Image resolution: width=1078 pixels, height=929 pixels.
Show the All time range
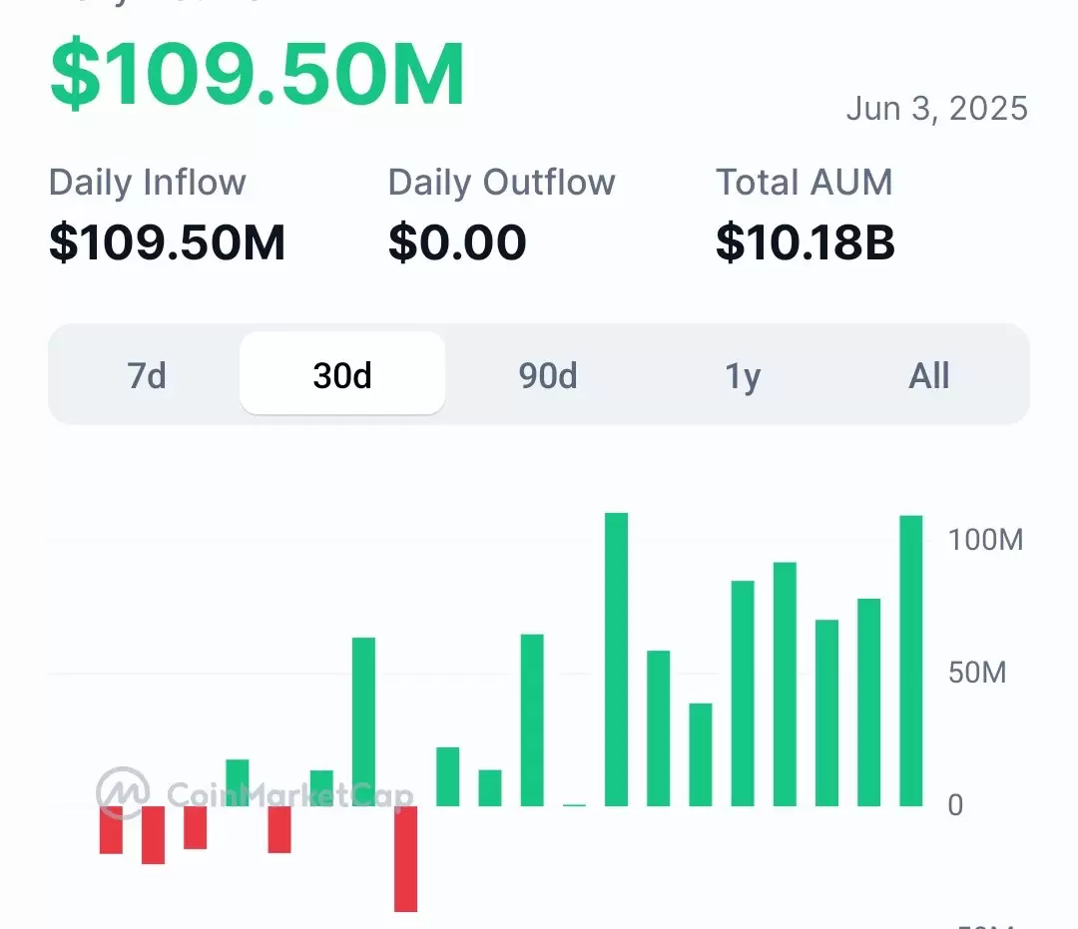tap(929, 375)
